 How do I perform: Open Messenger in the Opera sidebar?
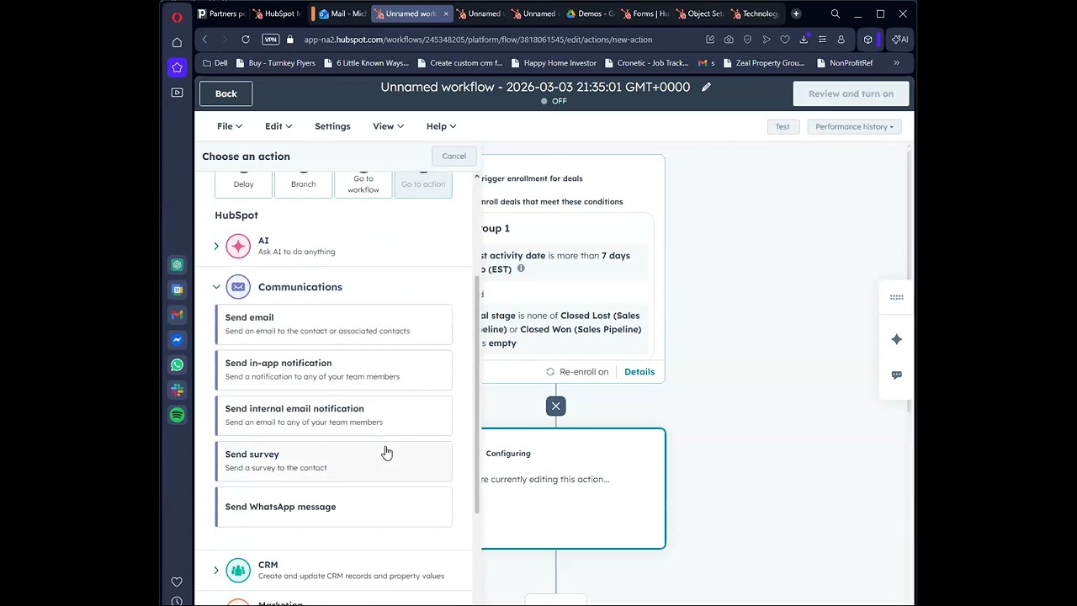coord(177,340)
